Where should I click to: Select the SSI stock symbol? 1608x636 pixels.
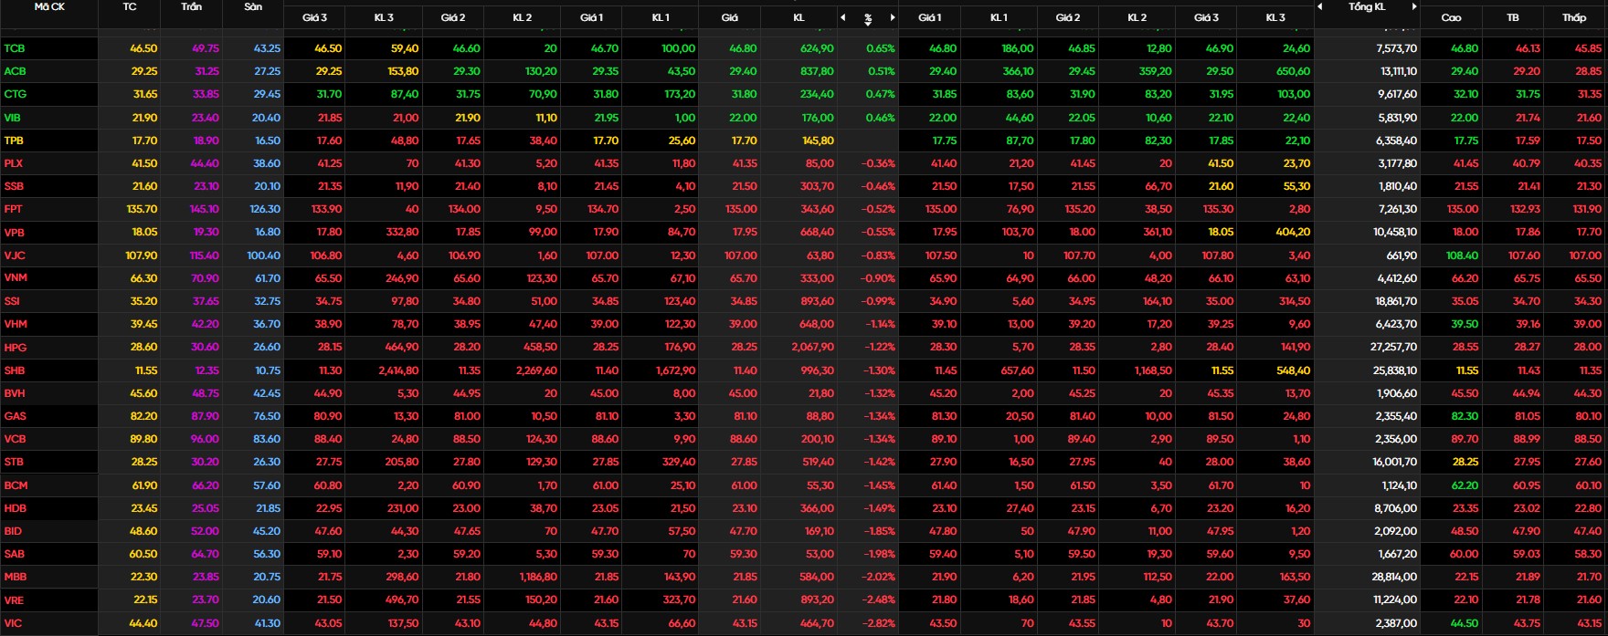coord(12,301)
